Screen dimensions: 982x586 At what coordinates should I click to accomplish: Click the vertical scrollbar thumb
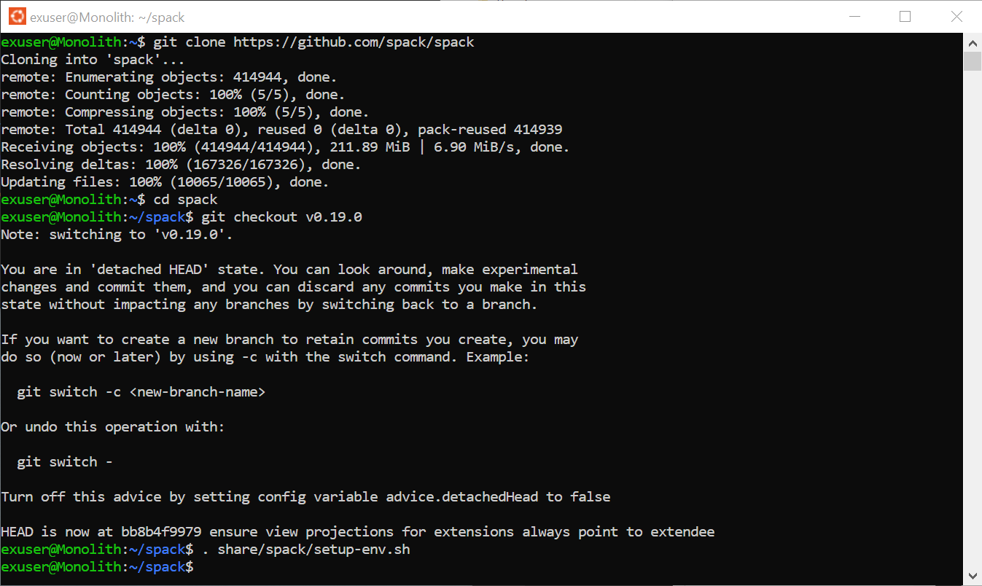pos(973,61)
